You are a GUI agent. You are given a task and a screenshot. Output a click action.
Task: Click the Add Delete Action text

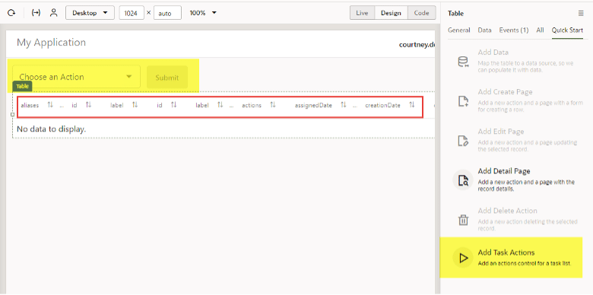click(x=507, y=211)
